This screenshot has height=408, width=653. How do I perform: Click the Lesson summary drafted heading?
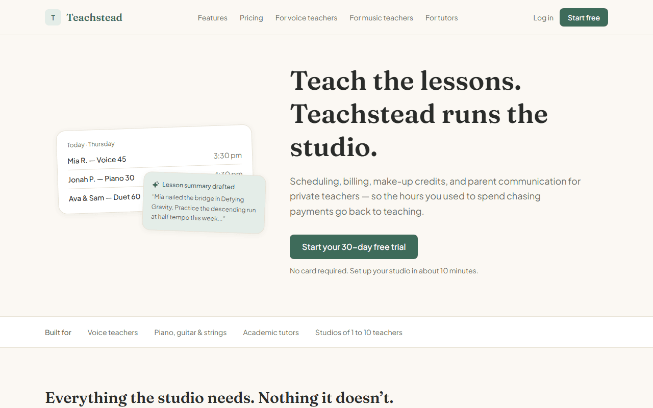click(x=198, y=186)
